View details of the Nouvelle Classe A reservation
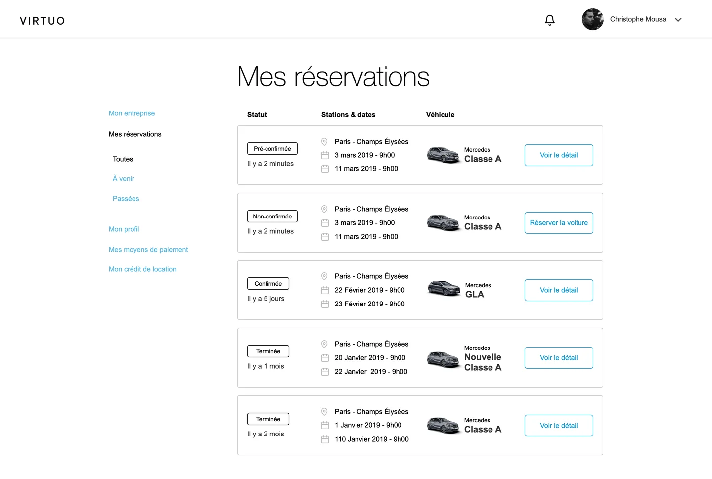Viewport: 712px width, 479px height. [x=559, y=358]
